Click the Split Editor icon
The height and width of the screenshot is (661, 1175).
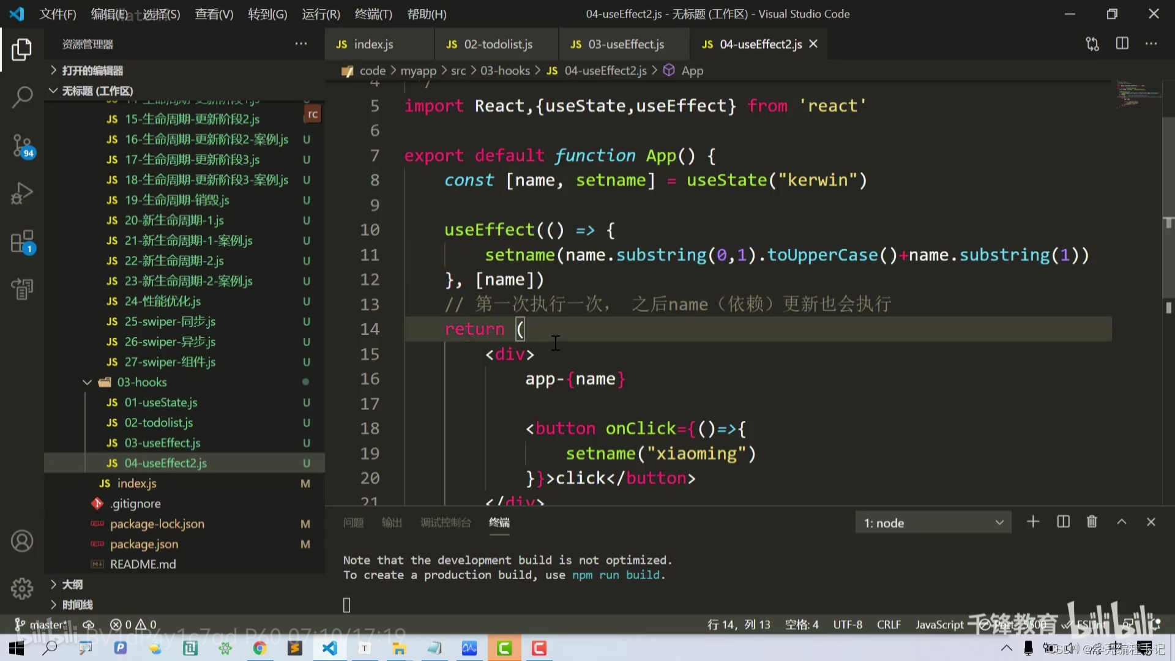coord(1122,44)
